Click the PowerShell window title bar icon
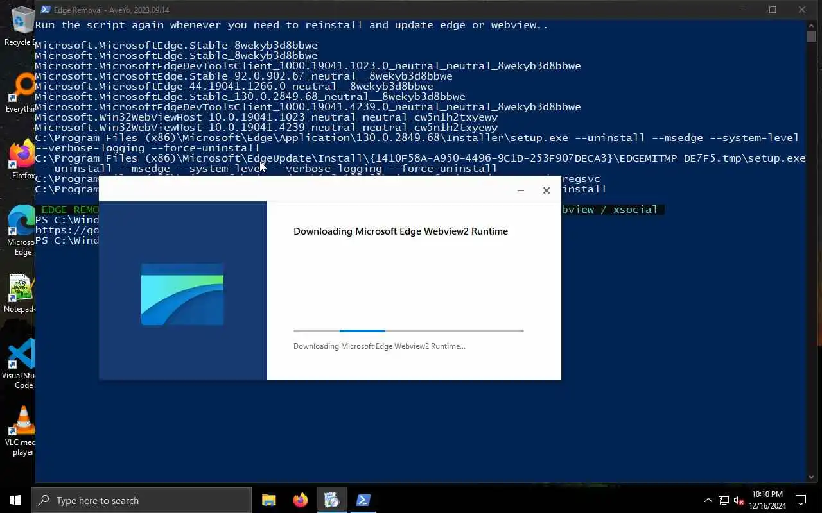Viewport: 822px width, 513px height. (46, 10)
